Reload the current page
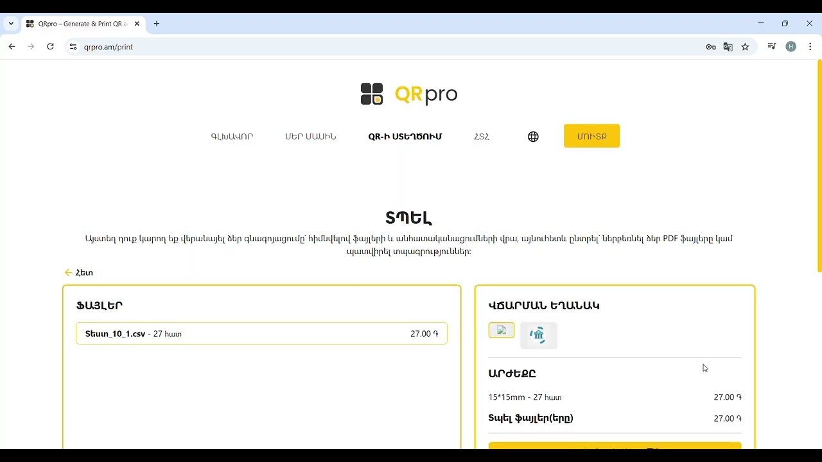 point(50,47)
